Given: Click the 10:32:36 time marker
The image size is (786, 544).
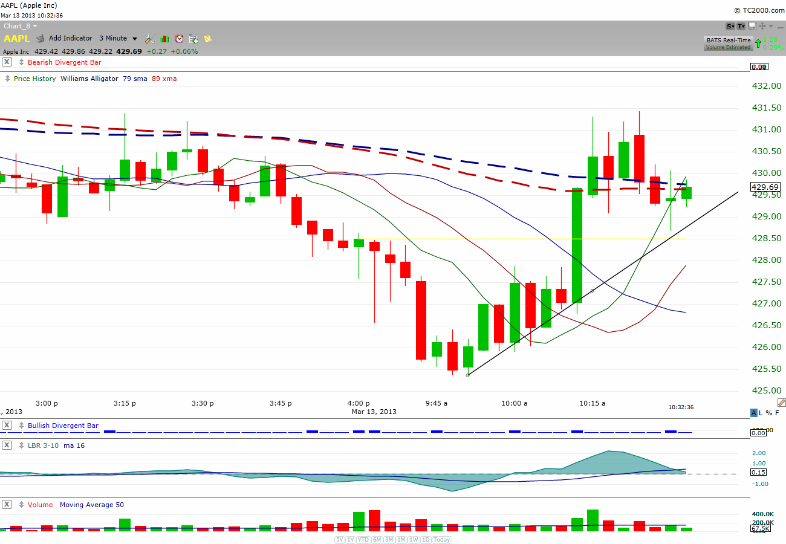Looking at the screenshot, I should click(680, 407).
